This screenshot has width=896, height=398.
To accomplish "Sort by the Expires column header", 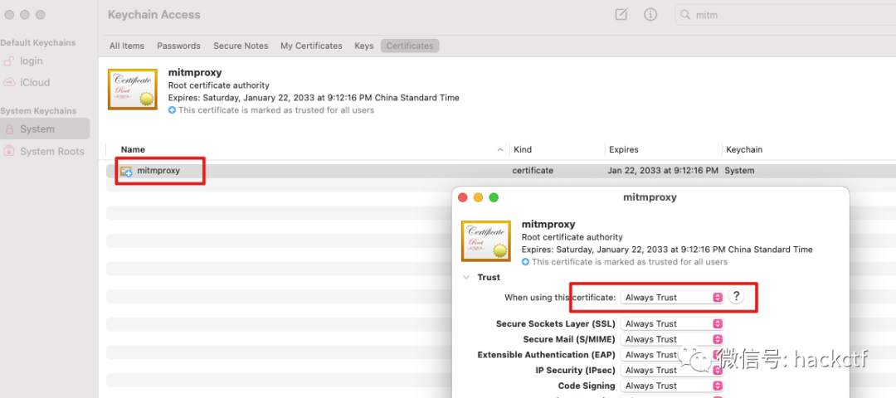I will [623, 149].
